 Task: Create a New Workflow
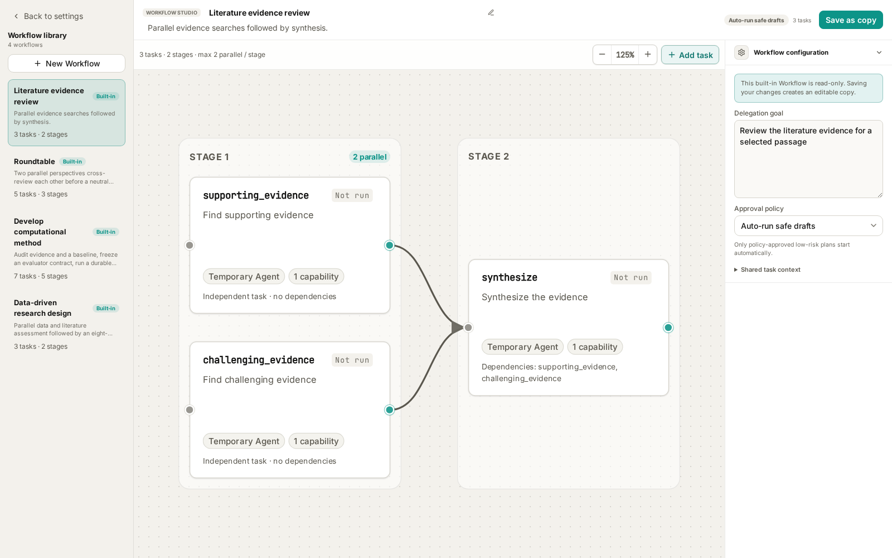[66, 64]
